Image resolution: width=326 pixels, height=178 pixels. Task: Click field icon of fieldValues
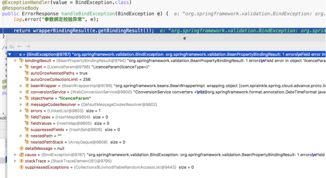pyautogui.click(x=27, y=123)
